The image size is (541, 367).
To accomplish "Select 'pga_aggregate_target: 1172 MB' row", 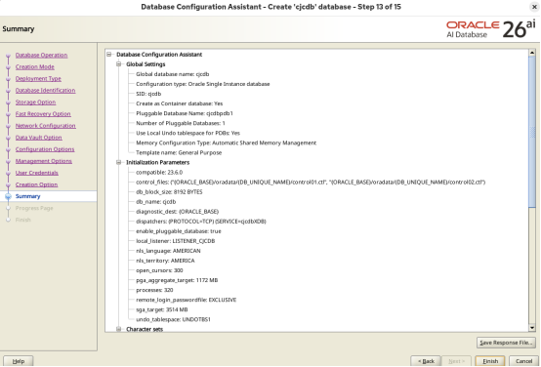I will (x=177, y=280).
